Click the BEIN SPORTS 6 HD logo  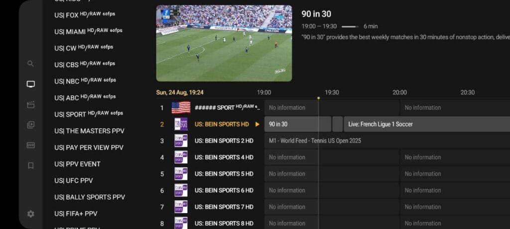pos(181,190)
